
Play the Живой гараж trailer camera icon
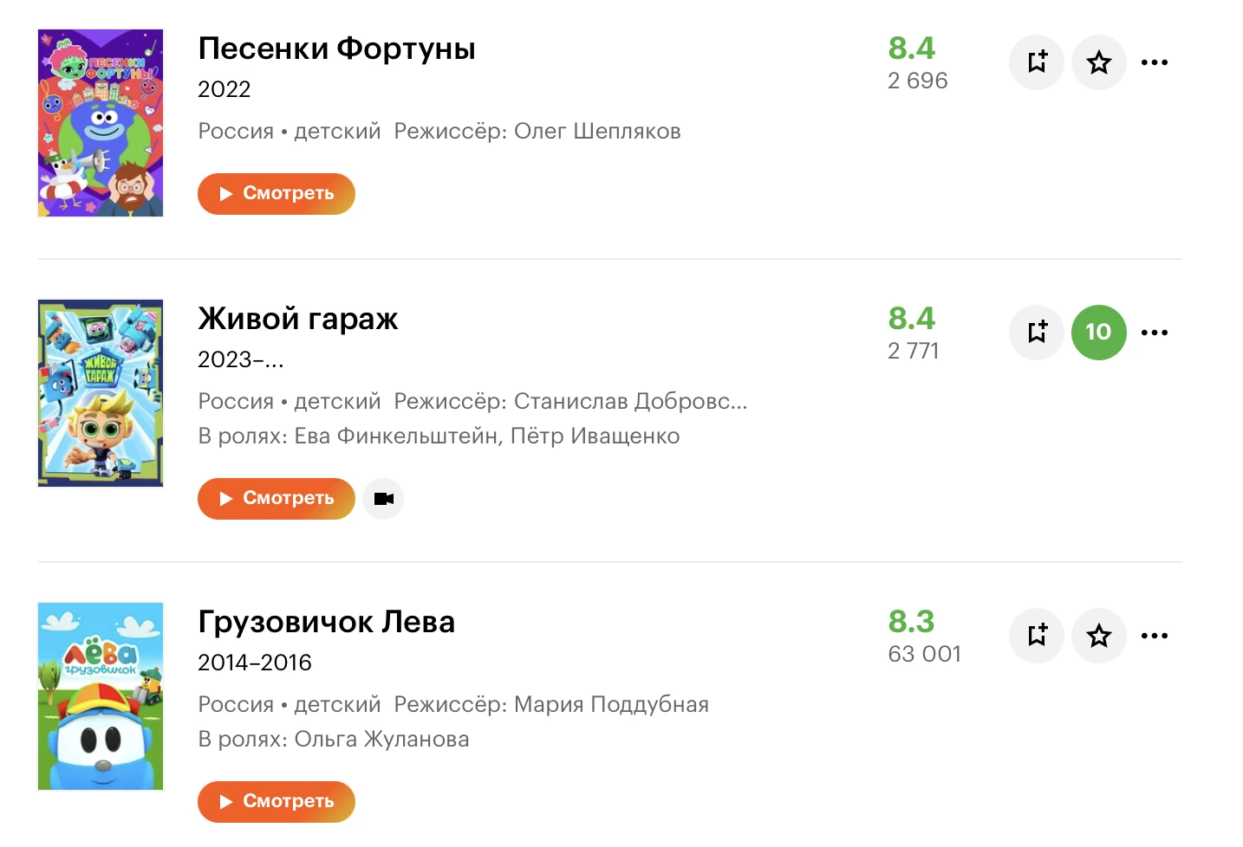(383, 499)
